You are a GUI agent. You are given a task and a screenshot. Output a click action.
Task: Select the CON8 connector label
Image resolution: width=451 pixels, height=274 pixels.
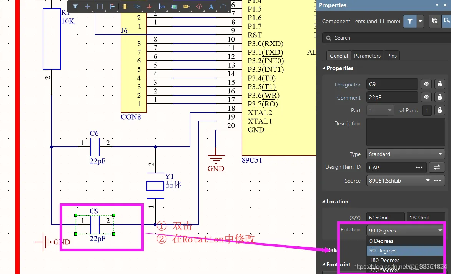pyautogui.click(x=131, y=117)
